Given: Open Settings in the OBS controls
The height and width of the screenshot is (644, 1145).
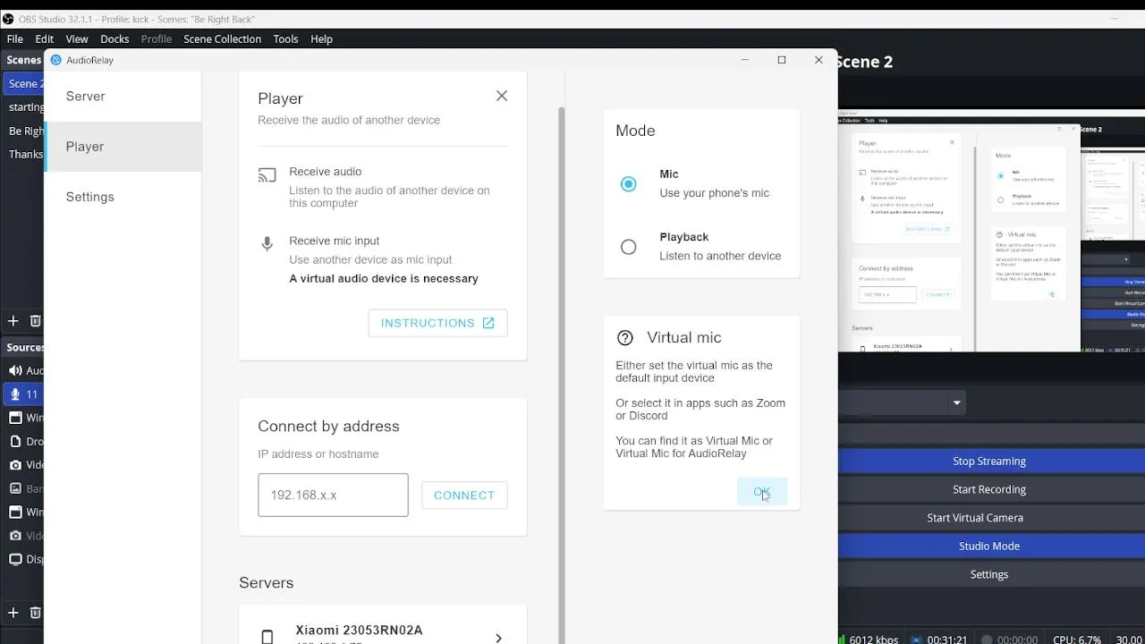Looking at the screenshot, I should click(989, 574).
